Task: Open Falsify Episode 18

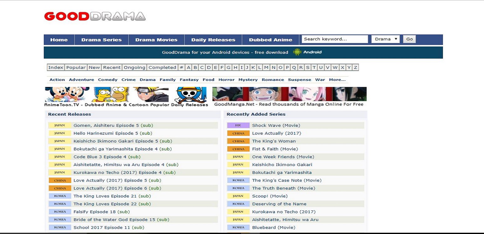Action: click(x=101, y=212)
